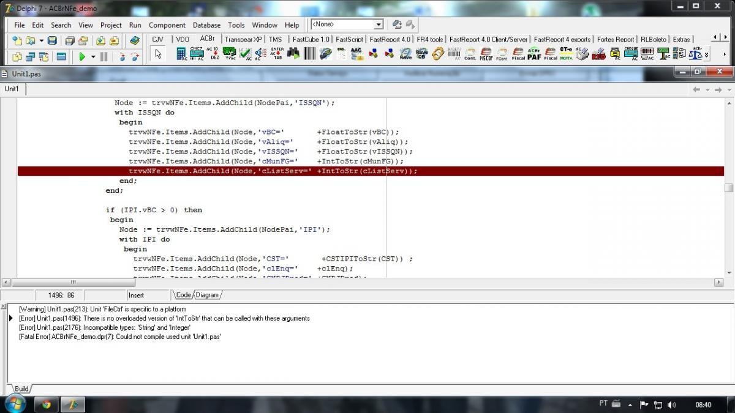
Task: Expand the Open file dropdown arrow
Action: pos(41,40)
